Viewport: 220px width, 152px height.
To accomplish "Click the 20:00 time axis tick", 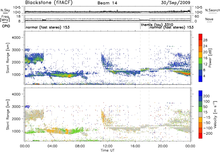I will 163,146.
